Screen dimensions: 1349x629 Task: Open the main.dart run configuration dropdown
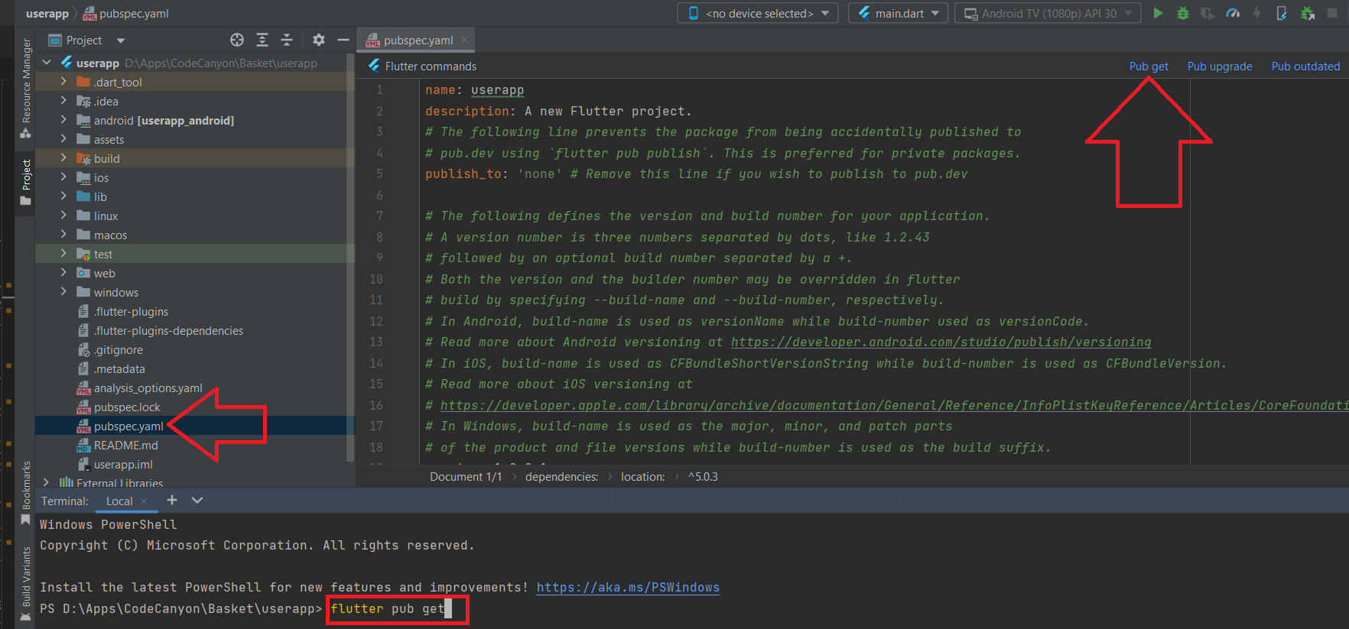pyautogui.click(x=899, y=13)
